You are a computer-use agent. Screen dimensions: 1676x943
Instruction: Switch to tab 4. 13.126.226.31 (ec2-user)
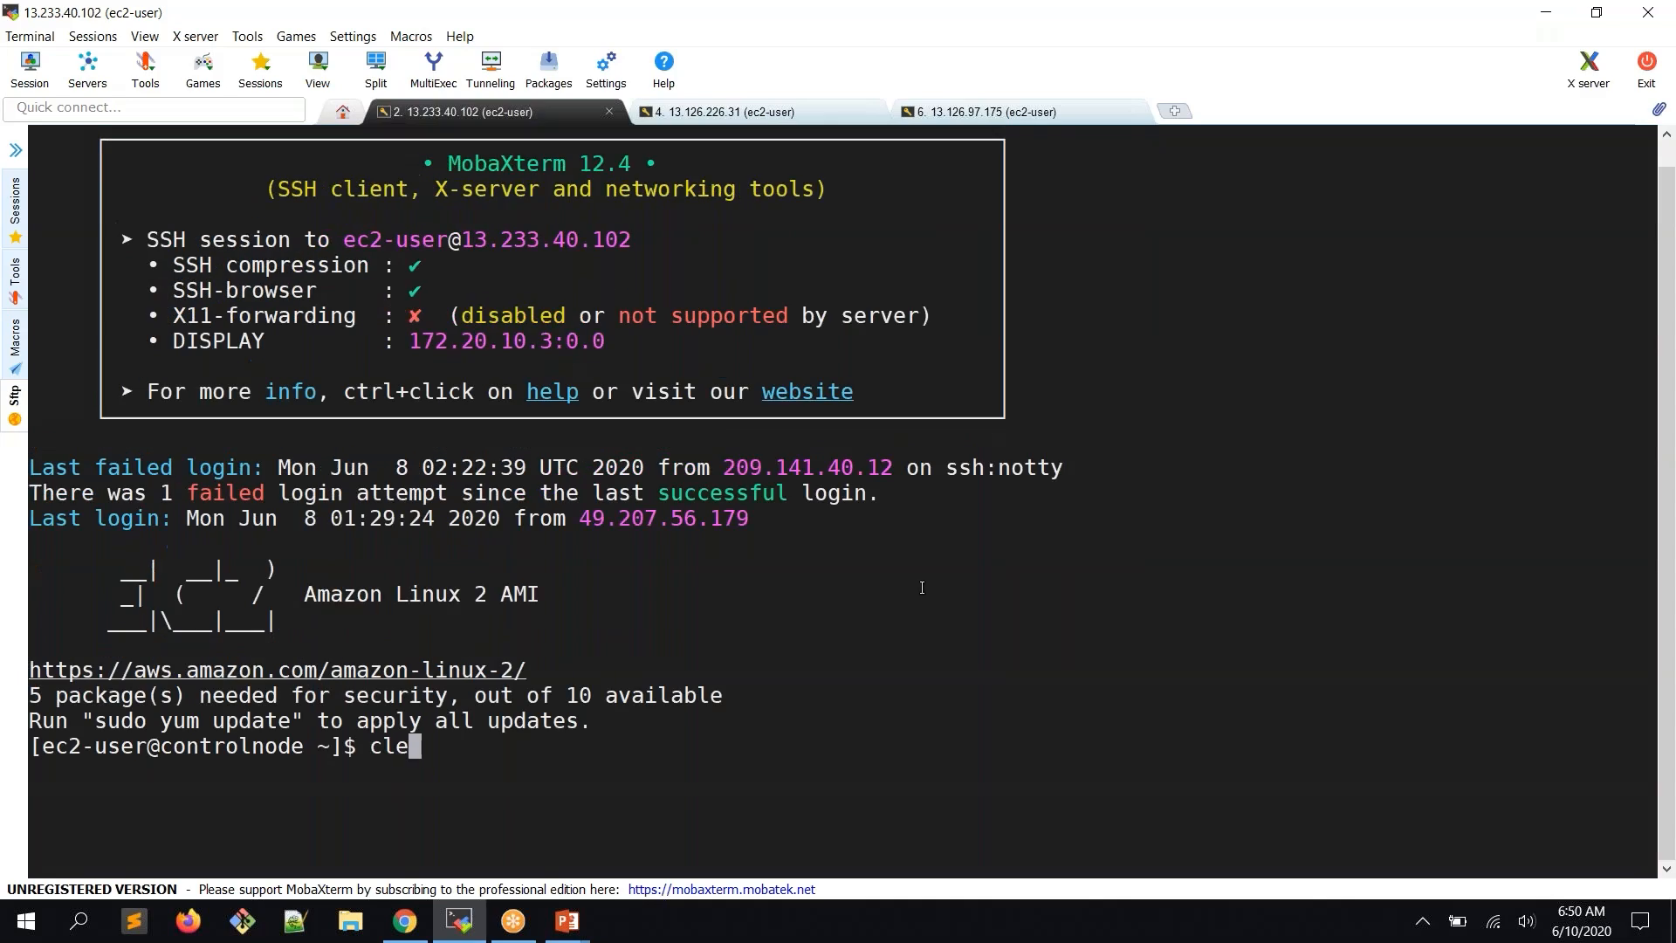756,112
